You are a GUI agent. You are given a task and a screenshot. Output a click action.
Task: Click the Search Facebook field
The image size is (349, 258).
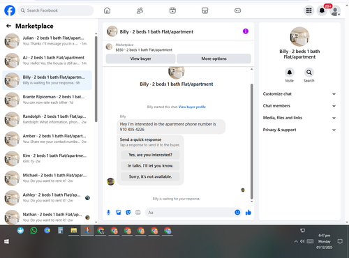[56, 10]
